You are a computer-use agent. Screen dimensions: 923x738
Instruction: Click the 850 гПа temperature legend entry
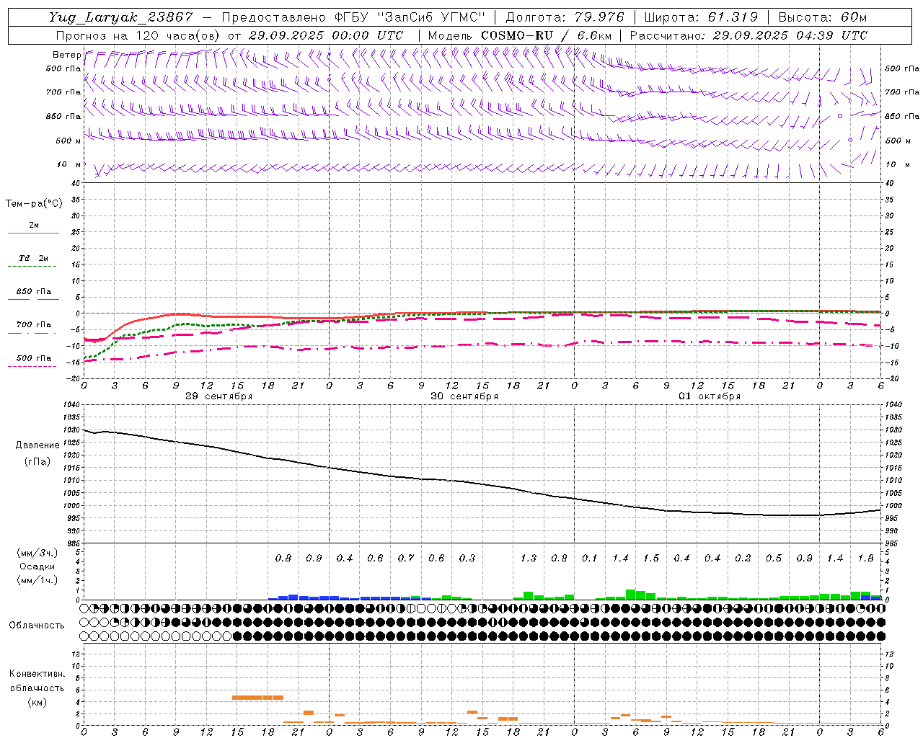click(x=34, y=292)
